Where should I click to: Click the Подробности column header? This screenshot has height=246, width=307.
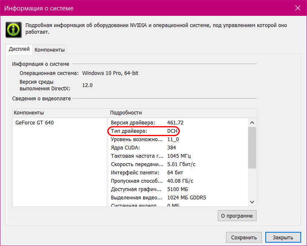click(126, 113)
